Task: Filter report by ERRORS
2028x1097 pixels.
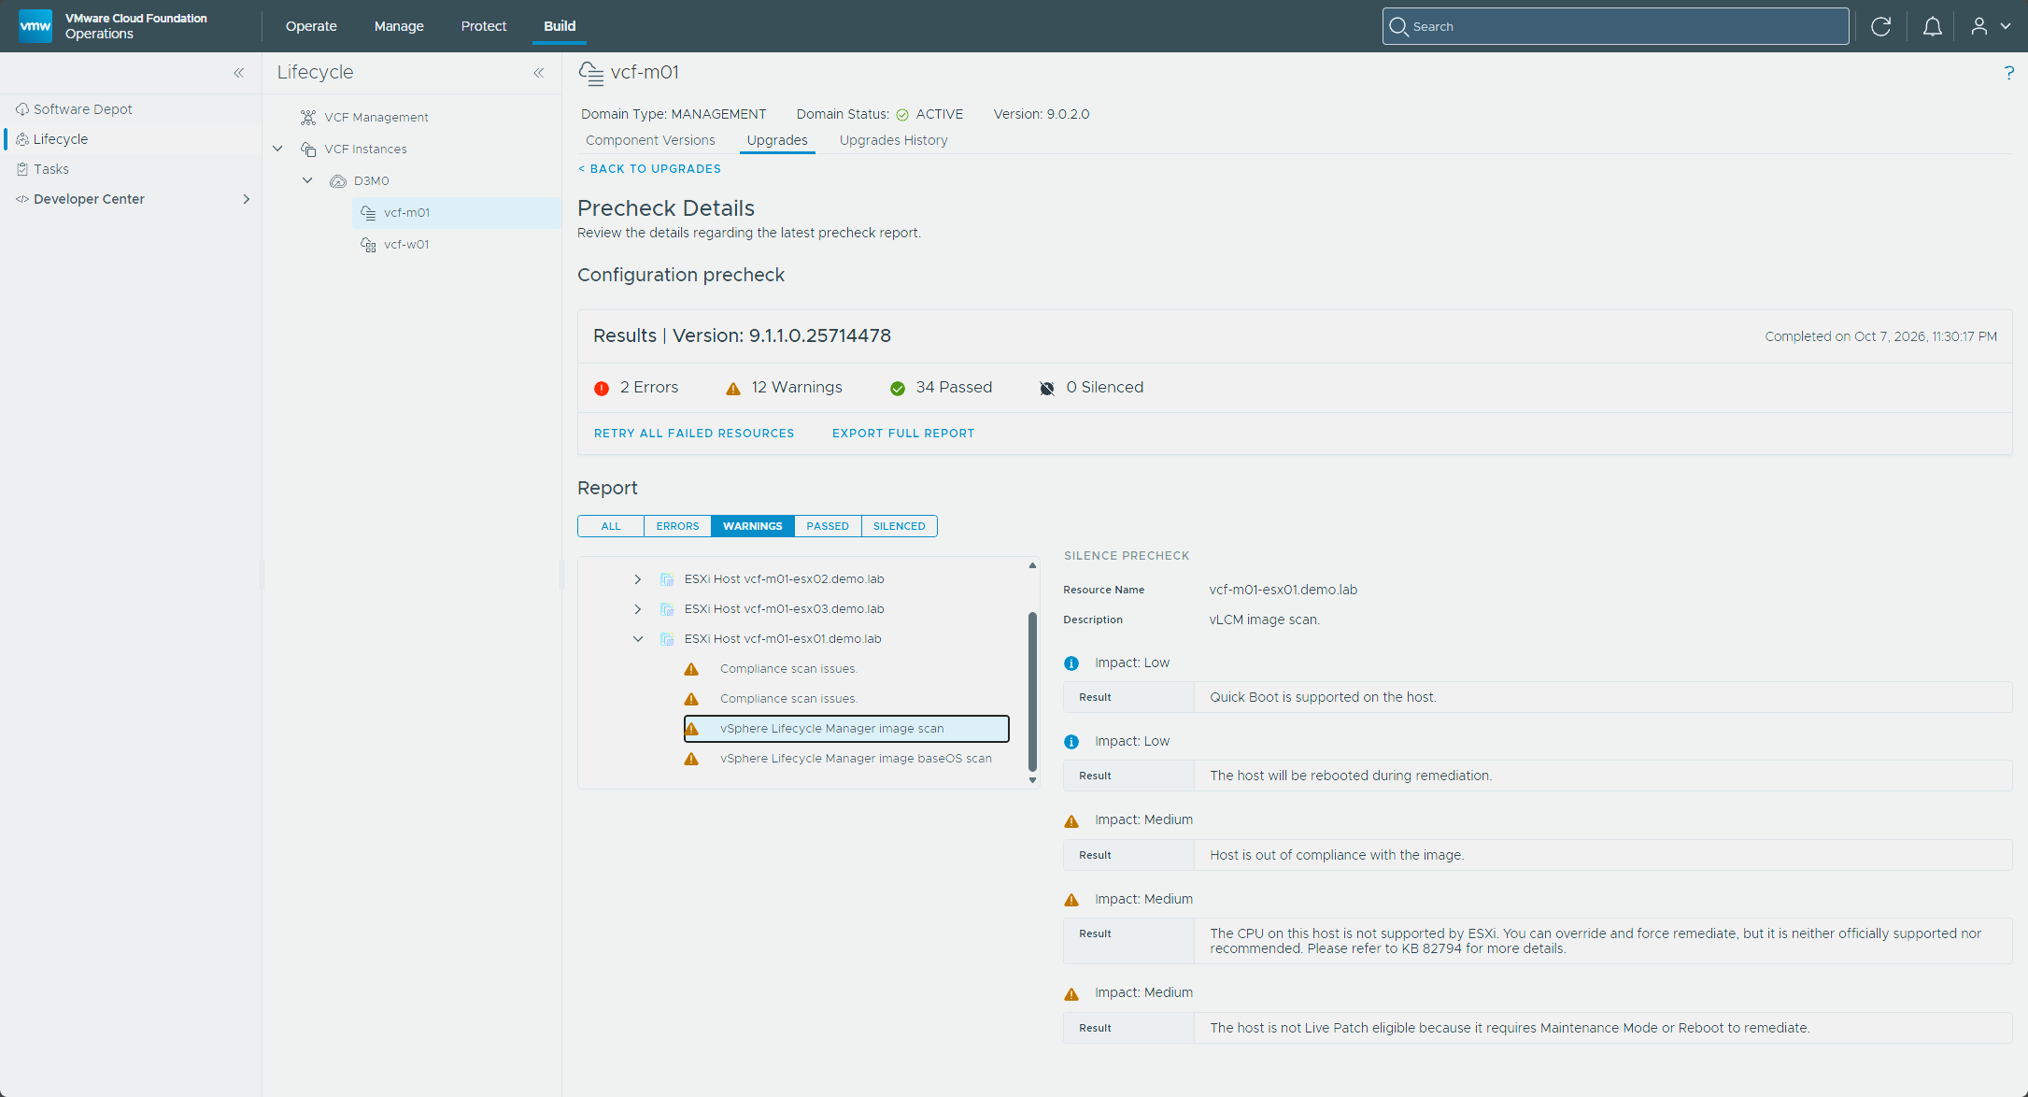Action: click(x=677, y=526)
